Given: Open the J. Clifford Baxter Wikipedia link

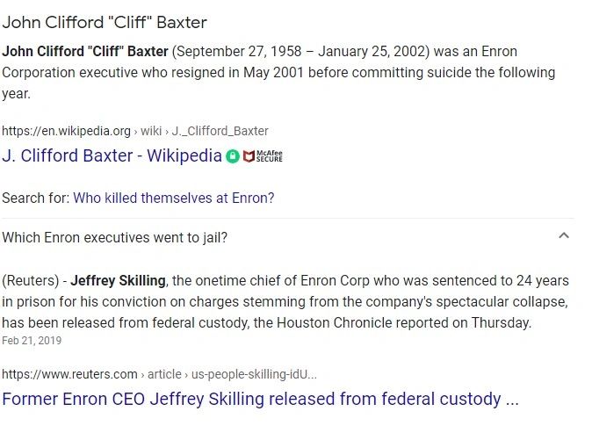Looking at the screenshot, I should (x=112, y=155).
